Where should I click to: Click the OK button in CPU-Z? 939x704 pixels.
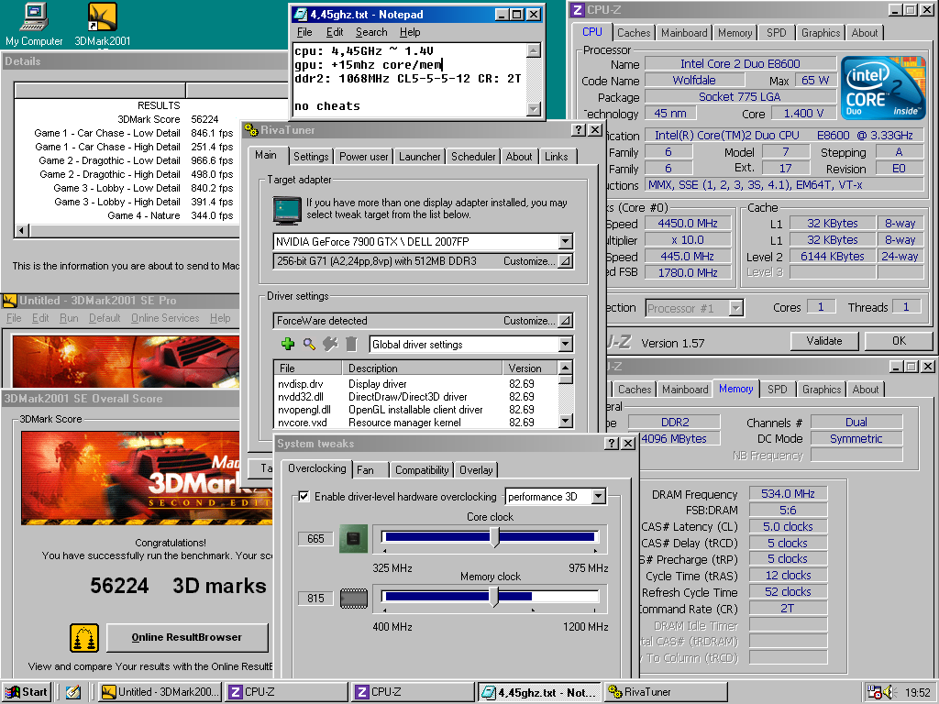tap(899, 341)
